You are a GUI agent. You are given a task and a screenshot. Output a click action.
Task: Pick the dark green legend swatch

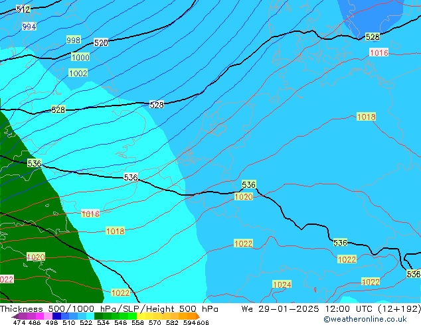pos(98,316)
